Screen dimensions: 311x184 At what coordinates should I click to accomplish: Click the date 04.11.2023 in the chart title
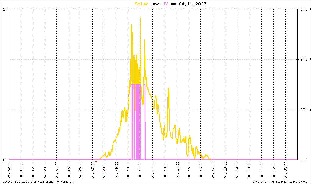coord(192,4)
